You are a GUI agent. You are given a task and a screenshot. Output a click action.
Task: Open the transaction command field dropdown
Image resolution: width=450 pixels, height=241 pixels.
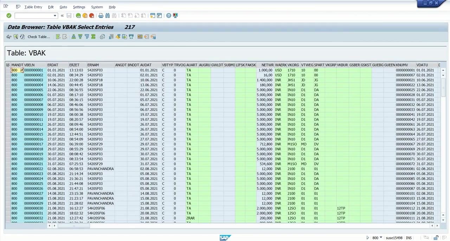pyautogui.click(x=55, y=15)
